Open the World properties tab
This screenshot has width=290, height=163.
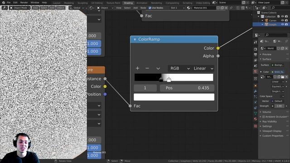tap(256, 72)
